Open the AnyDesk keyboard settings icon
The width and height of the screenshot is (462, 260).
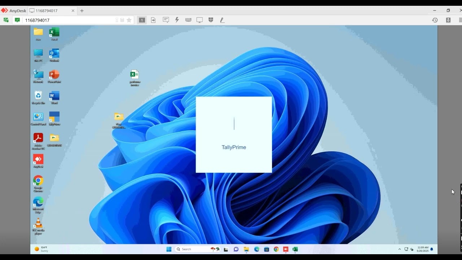click(188, 20)
